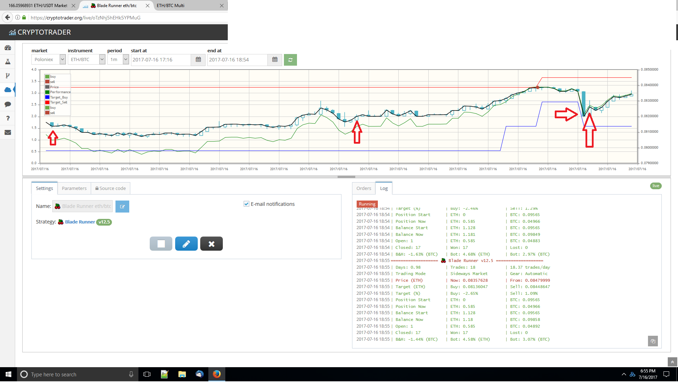678x382 pixels.
Task: Open the Windows Start menu
Action: click(x=8, y=375)
